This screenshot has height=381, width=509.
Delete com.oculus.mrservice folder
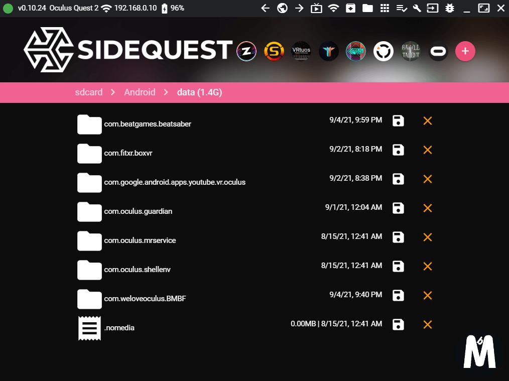click(428, 237)
